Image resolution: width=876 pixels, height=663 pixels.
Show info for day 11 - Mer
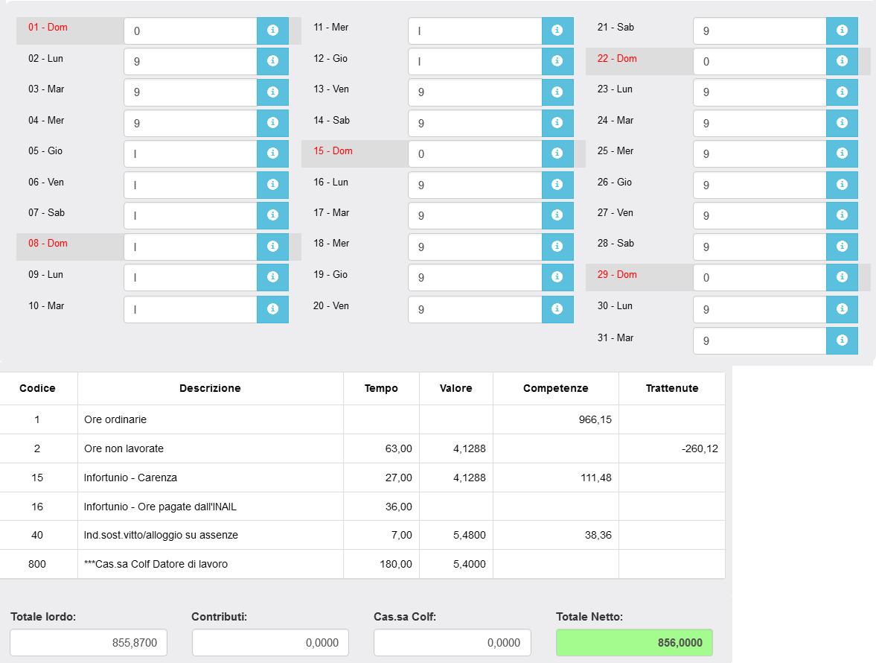click(x=557, y=31)
